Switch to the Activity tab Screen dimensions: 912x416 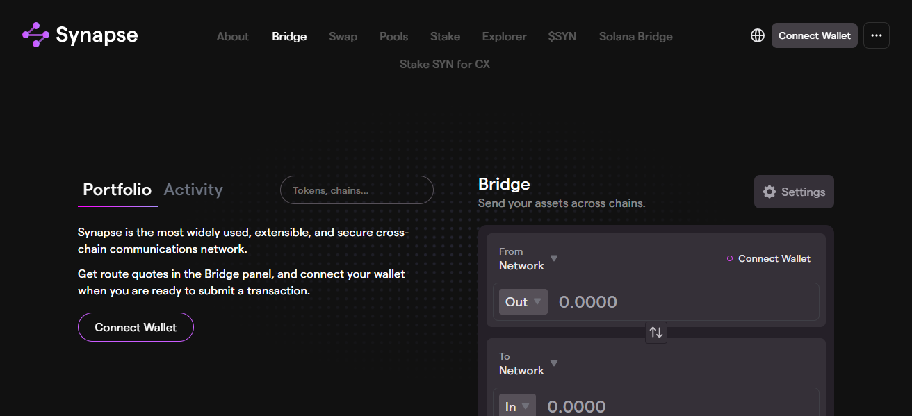(193, 190)
